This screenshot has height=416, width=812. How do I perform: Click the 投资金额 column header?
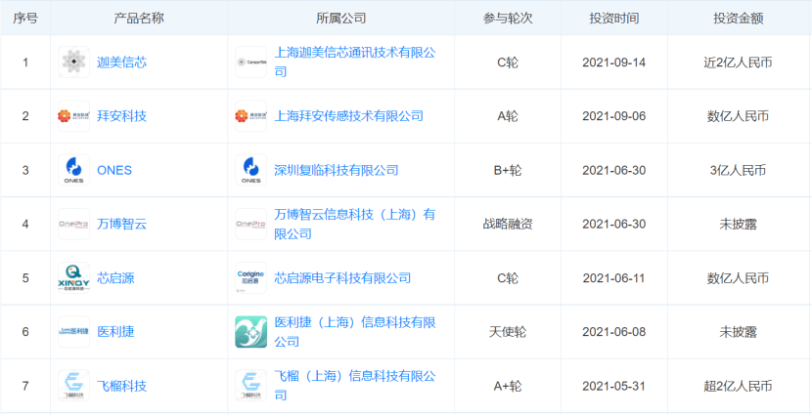coord(739,19)
